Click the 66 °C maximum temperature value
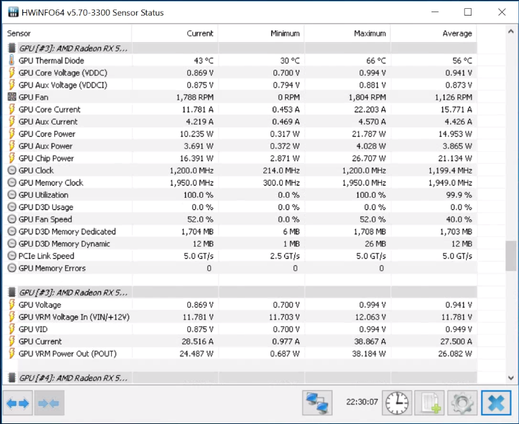The image size is (519, 424). point(376,61)
